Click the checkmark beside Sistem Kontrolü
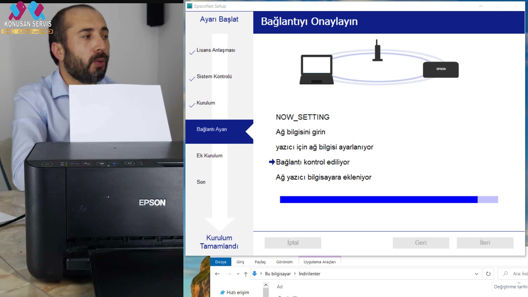This screenshot has width=528, height=297. [x=192, y=79]
